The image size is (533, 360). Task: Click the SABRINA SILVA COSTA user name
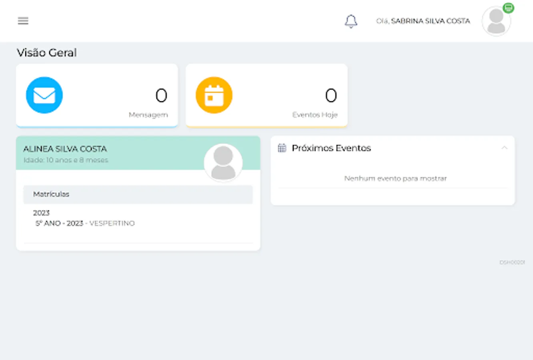[431, 21]
